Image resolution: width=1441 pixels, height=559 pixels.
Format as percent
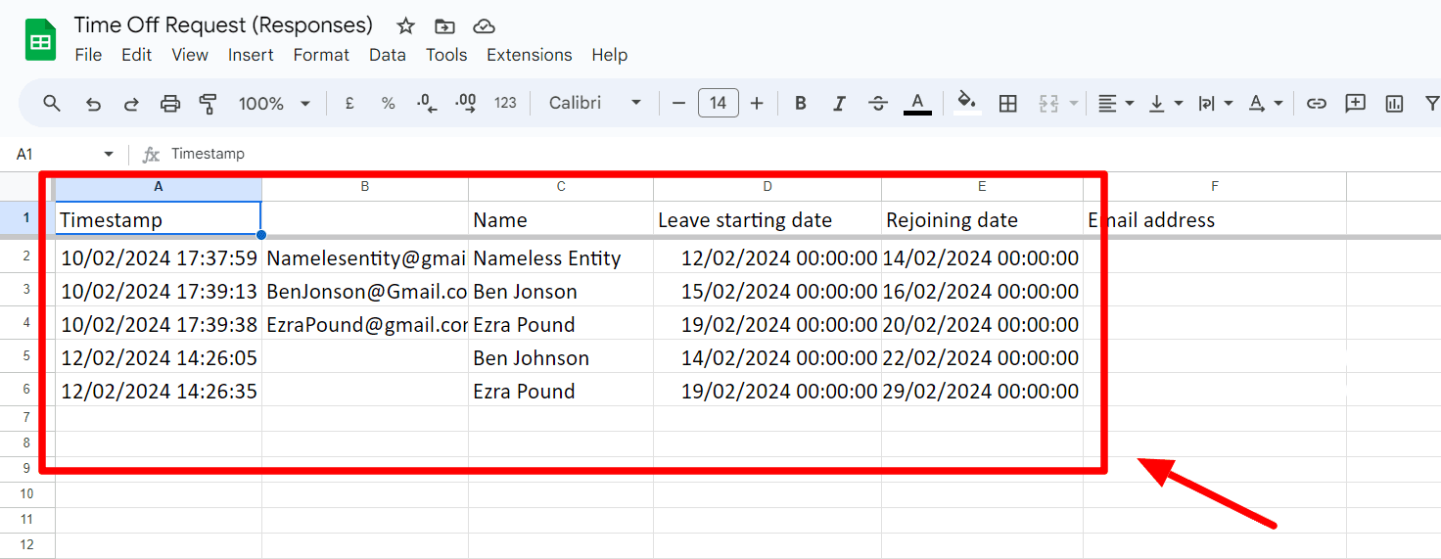coord(388,103)
